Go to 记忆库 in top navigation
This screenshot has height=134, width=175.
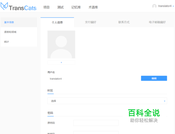click(76, 7)
